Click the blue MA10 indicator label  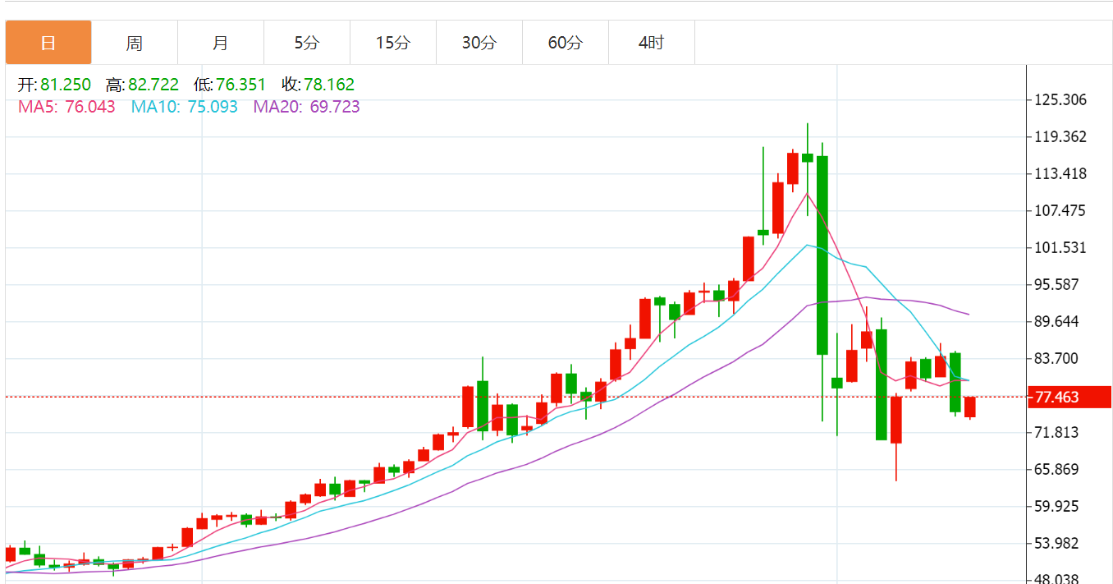(x=184, y=107)
